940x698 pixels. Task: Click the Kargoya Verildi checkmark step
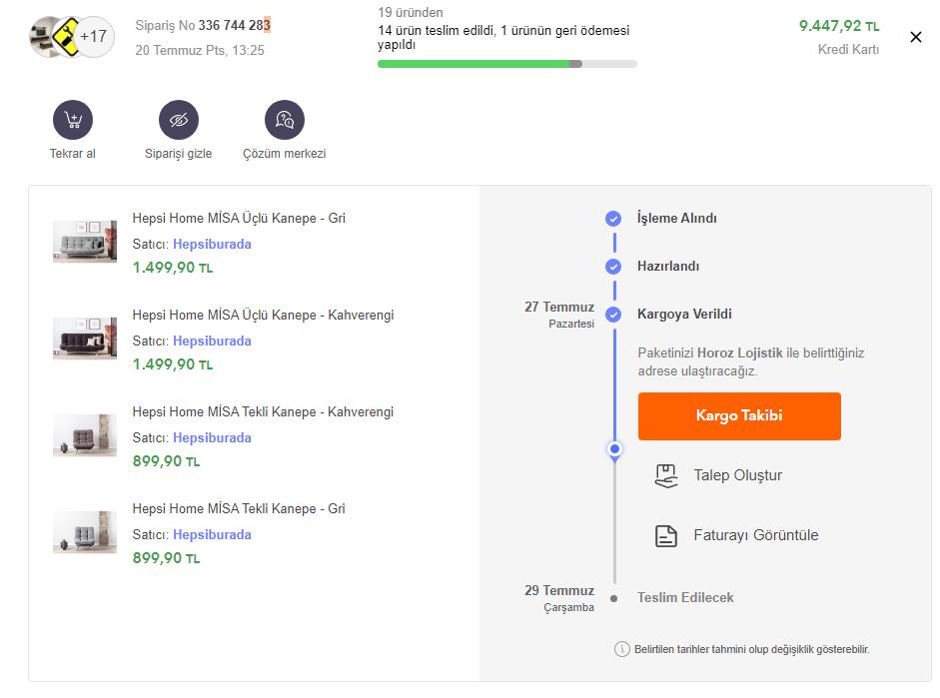[x=612, y=314]
